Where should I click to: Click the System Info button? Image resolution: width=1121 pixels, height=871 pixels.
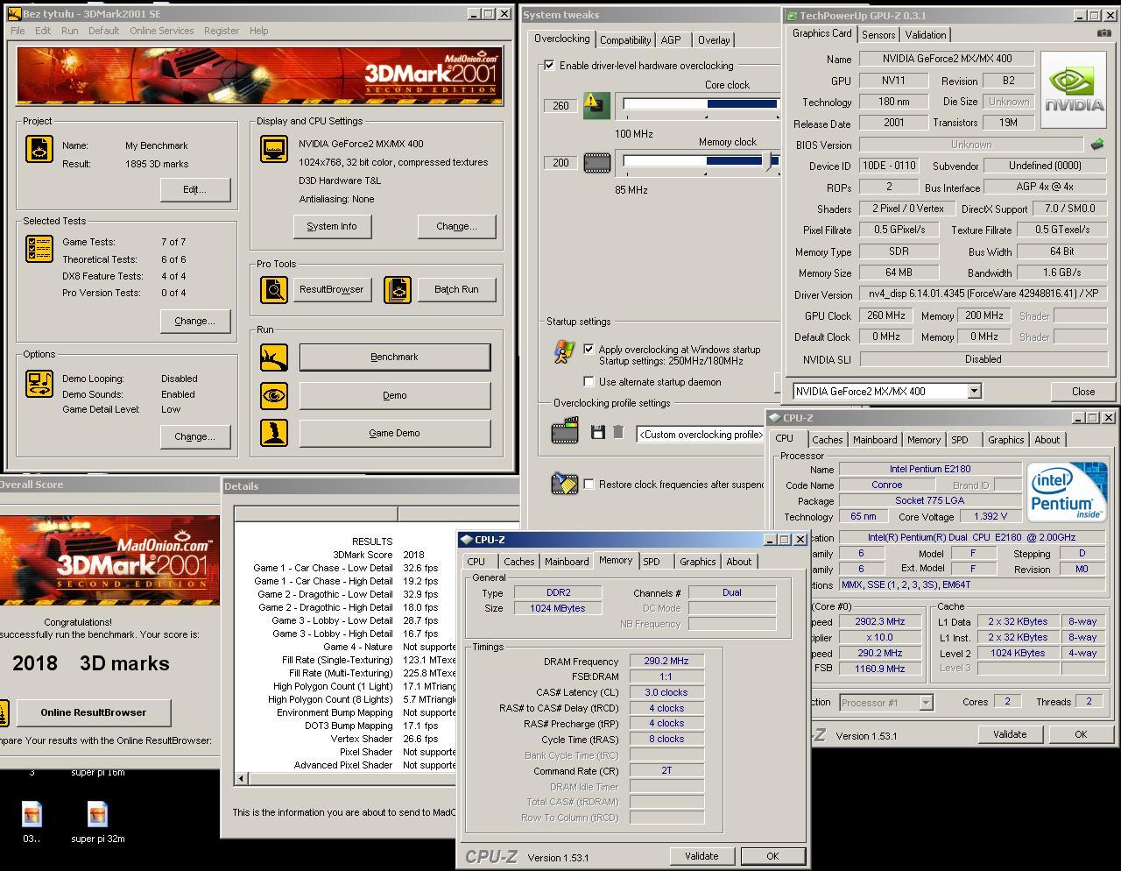point(332,226)
